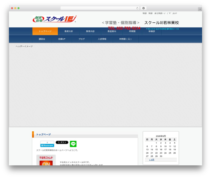211x178 pixels.
Task: Open the 体験談 menu item
Action: 151,31
